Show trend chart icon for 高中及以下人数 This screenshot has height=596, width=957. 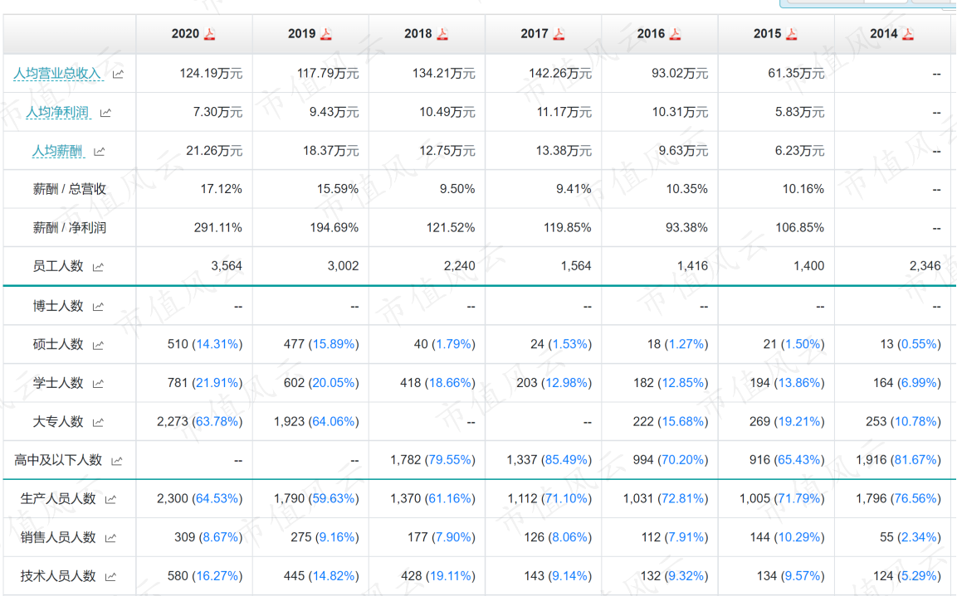[x=116, y=461]
